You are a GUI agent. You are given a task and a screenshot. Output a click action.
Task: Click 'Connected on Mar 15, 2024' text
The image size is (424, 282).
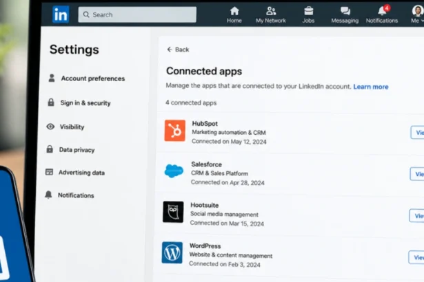[227, 224]
